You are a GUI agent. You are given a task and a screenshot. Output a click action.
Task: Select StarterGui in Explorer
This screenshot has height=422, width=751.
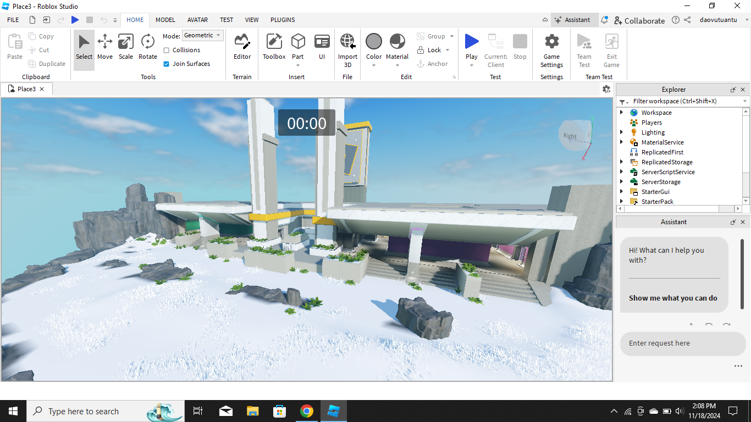click(655, 192)
